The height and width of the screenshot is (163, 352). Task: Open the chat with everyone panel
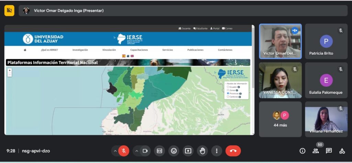click(x=329, y=151)
